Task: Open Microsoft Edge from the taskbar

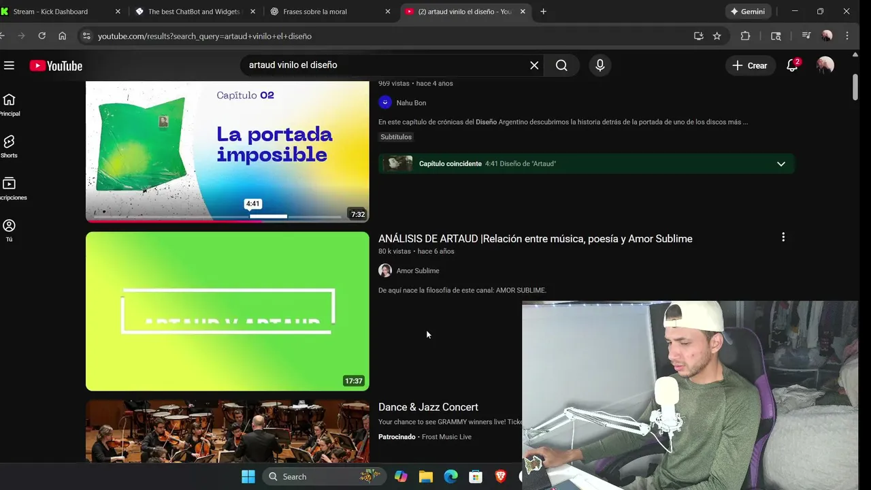Action: coord(451,476)
